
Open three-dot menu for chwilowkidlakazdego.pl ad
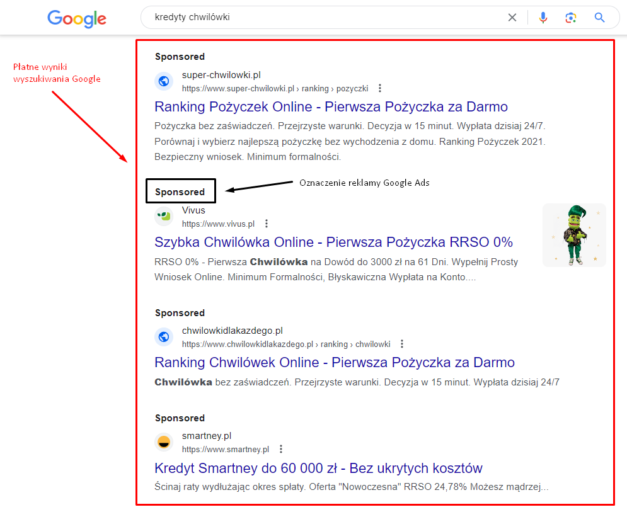pyautogui.click(x=402, y=344)
